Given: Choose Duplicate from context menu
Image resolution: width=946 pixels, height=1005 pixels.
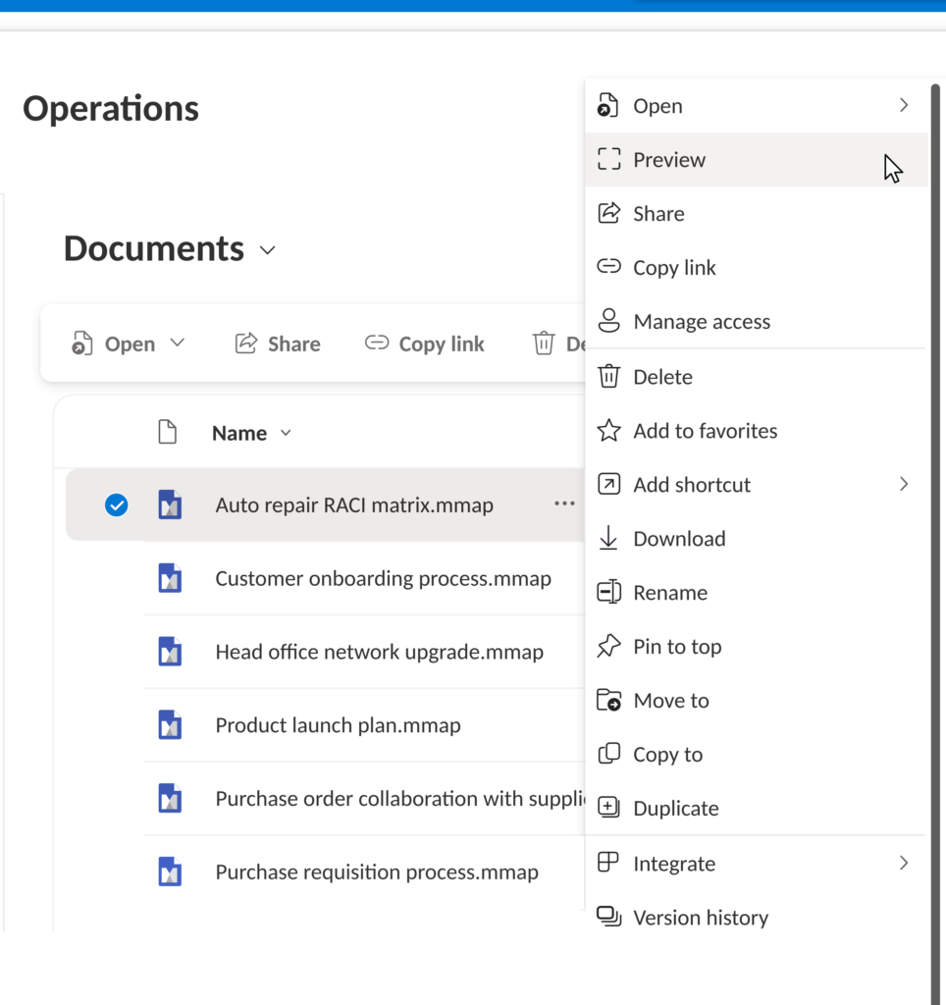Looking at the screenshot, I should (757, 809).
